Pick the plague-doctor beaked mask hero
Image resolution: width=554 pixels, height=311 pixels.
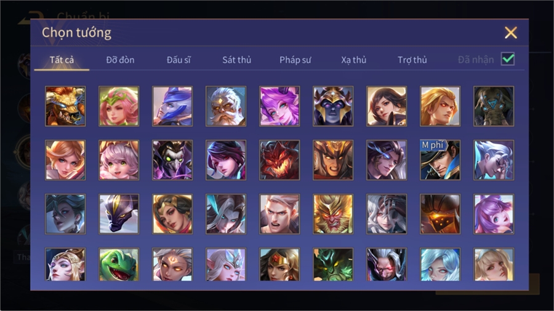coord(172,160)
